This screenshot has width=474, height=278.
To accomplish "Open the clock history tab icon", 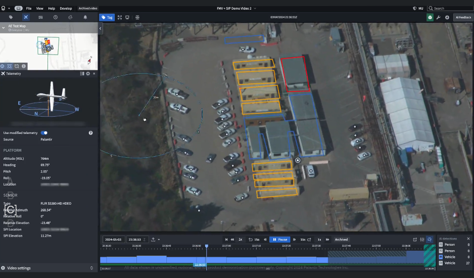I will pos(55,17).
